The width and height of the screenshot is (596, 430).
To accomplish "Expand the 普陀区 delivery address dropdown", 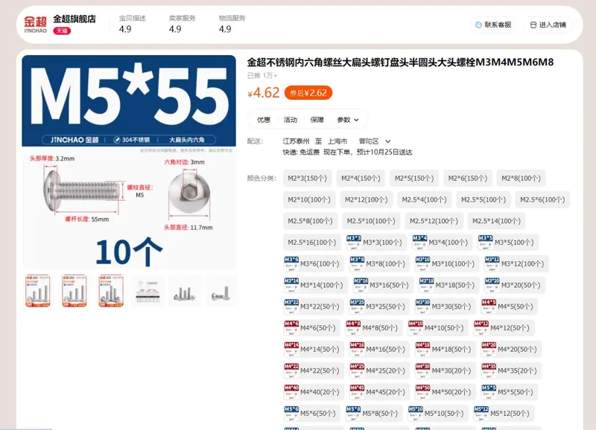I will pos(375,141).
